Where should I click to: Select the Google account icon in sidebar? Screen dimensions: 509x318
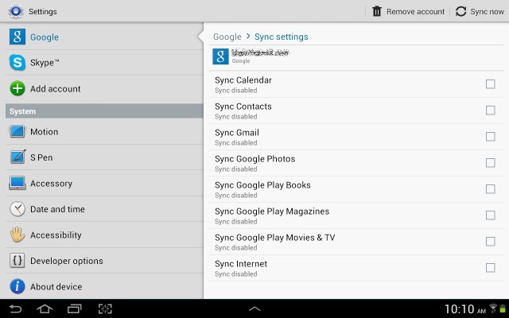tap(17, 37)
